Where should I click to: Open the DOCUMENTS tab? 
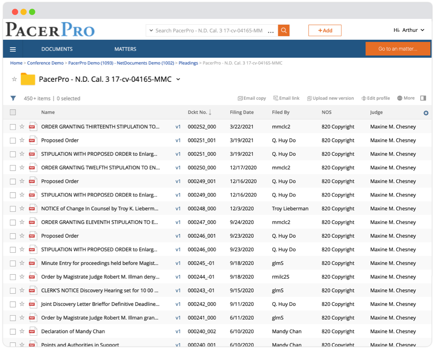[57, 49]
